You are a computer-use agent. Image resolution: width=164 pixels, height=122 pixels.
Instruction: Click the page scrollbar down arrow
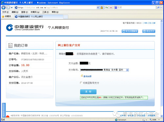click(x=162, y=116)
